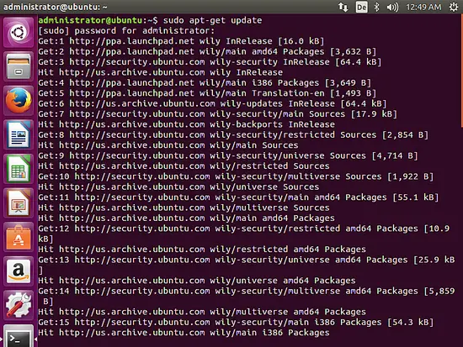This screenshot has height=347, width=463.
Task: Click the 'Hit ... wily/multiverse Sources' line
Action: tap(184, 208)
